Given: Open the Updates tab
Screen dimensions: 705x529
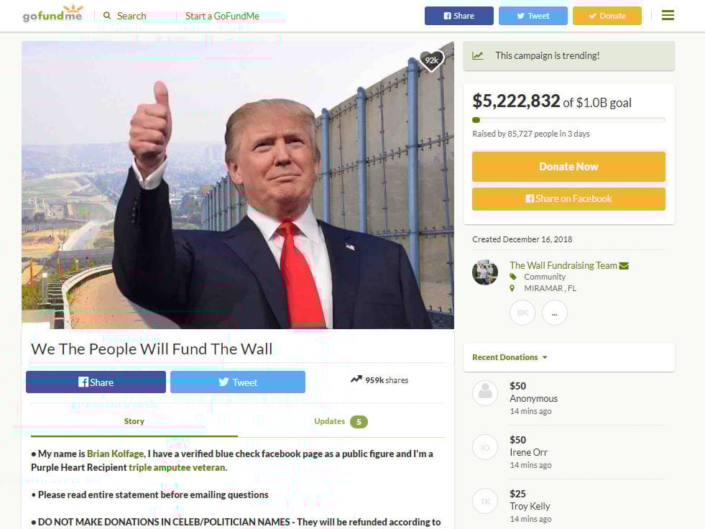Looking at the screenshot, I should point(341,421).
